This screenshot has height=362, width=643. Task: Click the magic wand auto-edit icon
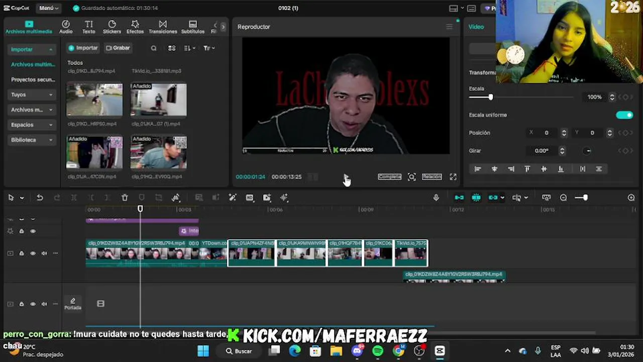(x=233, y=198)
